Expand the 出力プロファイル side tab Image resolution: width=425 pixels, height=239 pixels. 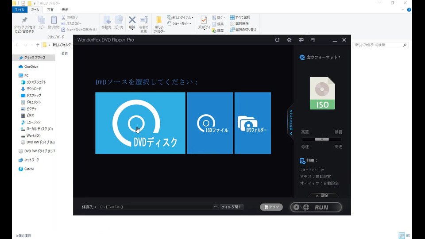pos(291,123)
